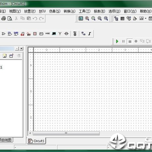Place an analog component (op-amp icon)
Viewport: 152px width, 152px height.
coord(3,34)
